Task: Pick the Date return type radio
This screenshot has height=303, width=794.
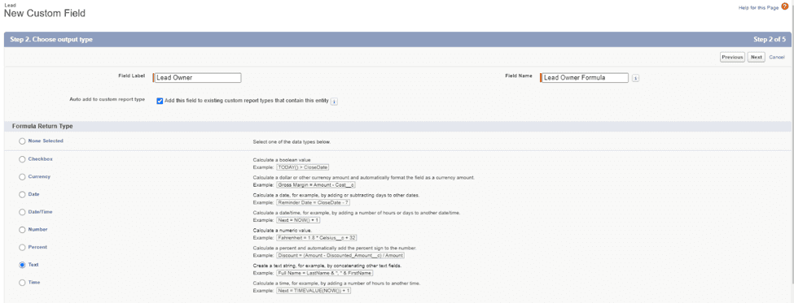Action: click(x=22, y=194)
